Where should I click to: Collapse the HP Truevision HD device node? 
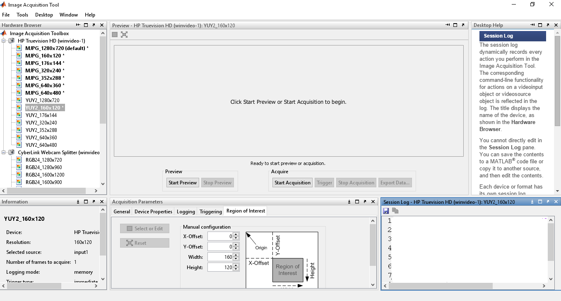click(4, 41)
